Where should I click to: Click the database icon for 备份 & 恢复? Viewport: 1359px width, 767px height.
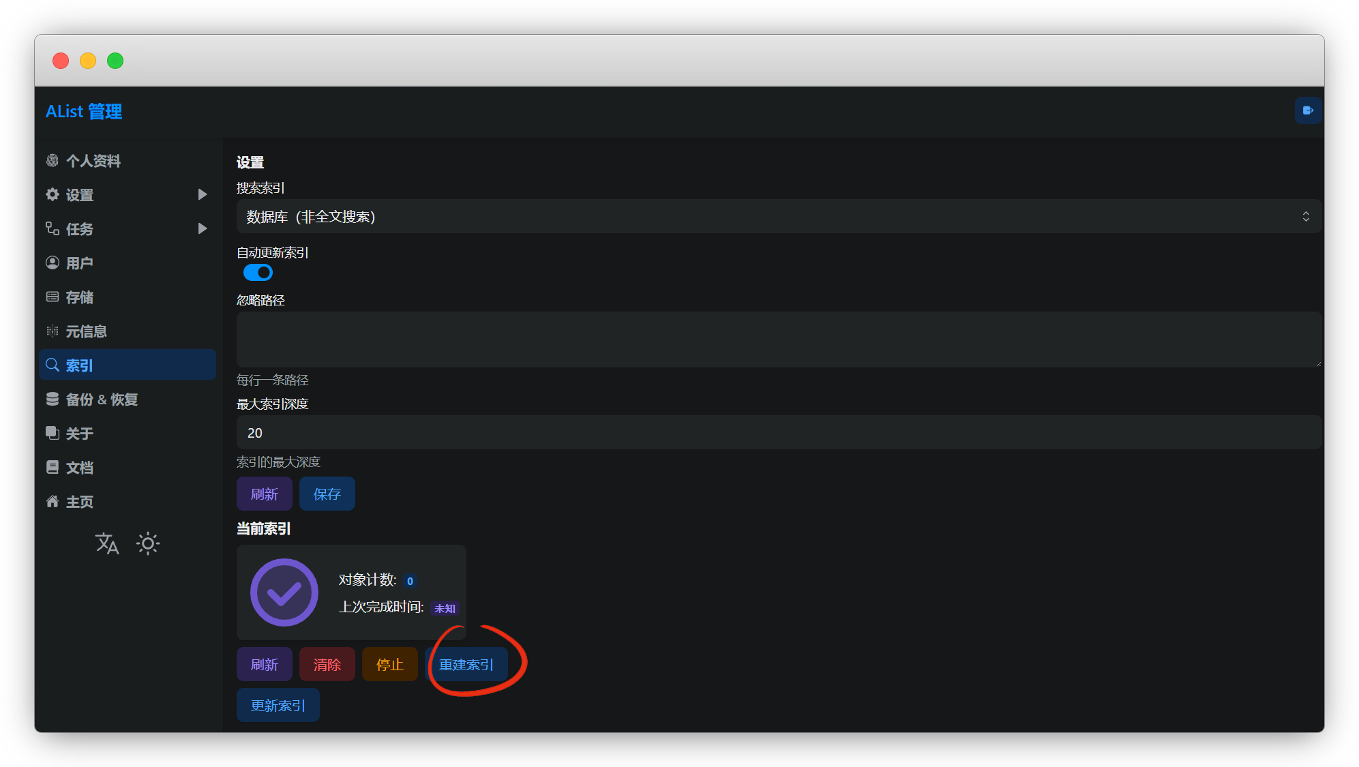pos(53,399)
